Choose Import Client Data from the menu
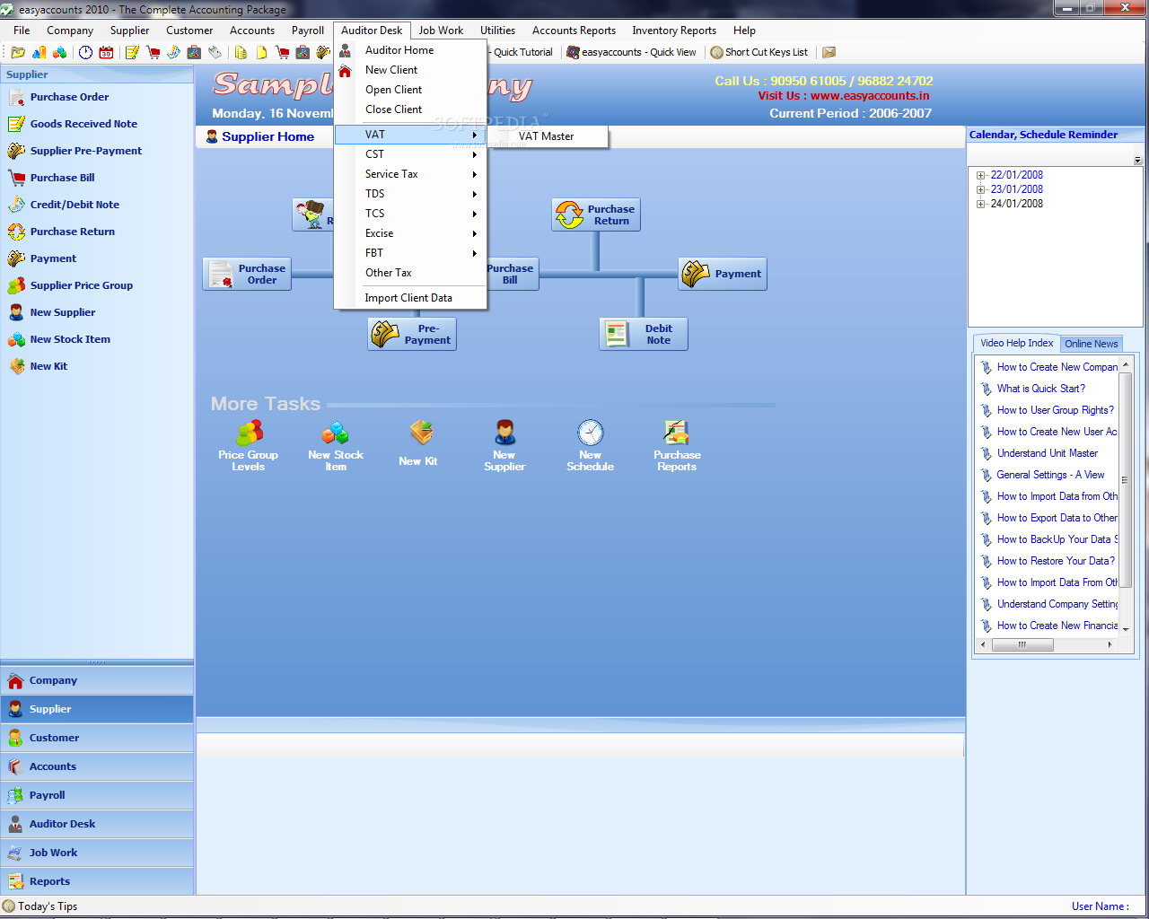Screen dimensions: 1149x919 tap(410, 298)
